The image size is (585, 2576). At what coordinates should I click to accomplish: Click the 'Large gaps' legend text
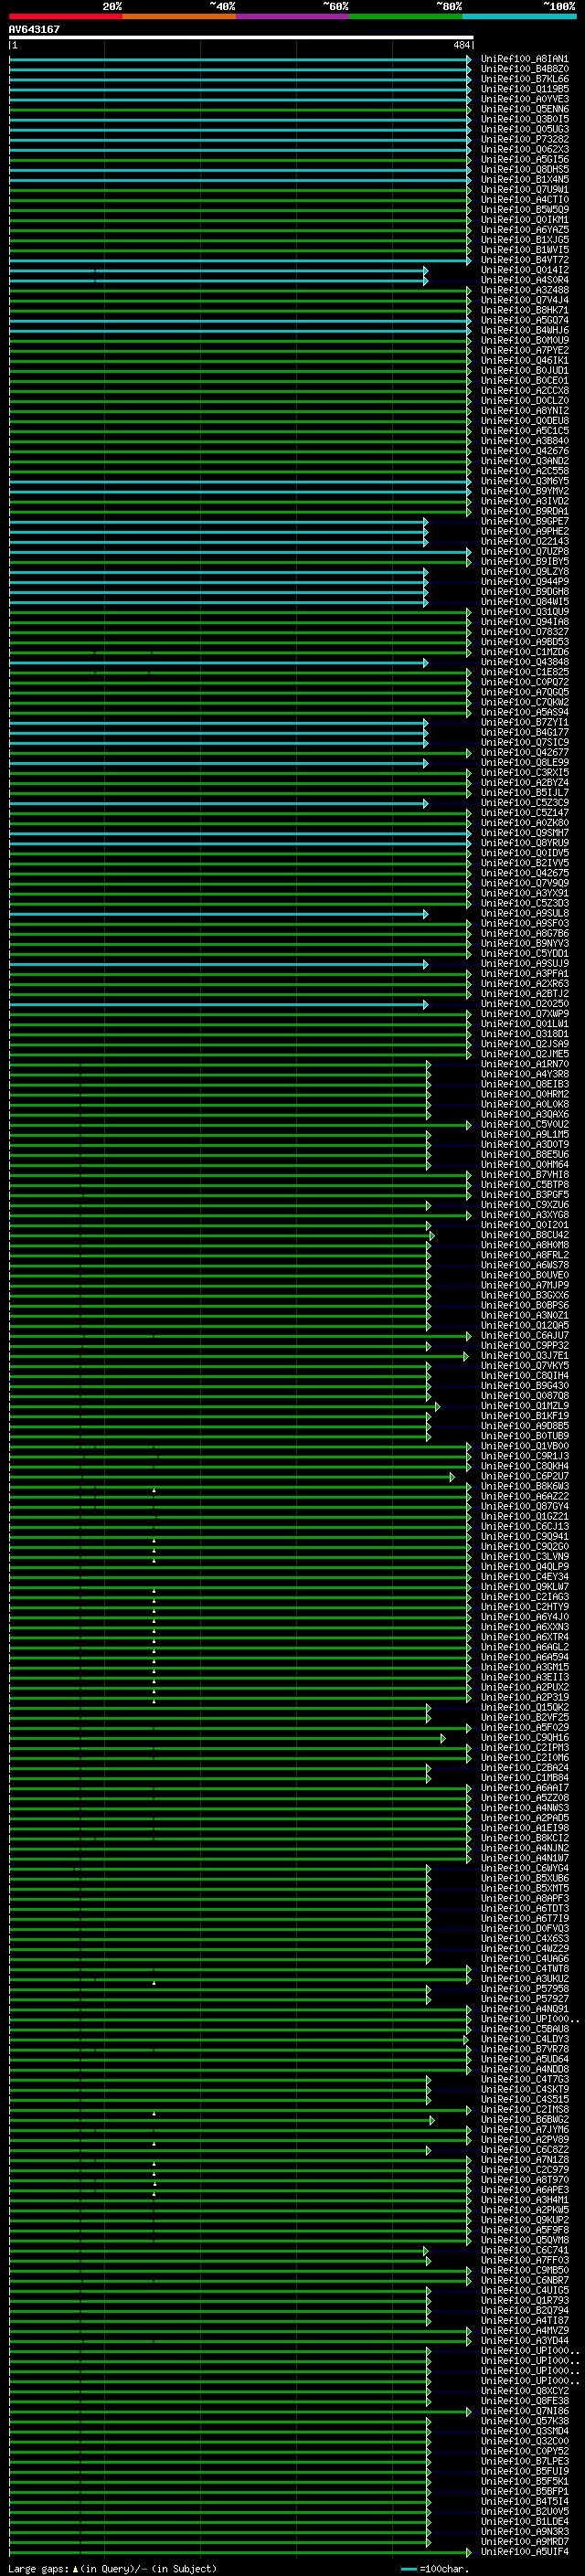[39, 2569]
